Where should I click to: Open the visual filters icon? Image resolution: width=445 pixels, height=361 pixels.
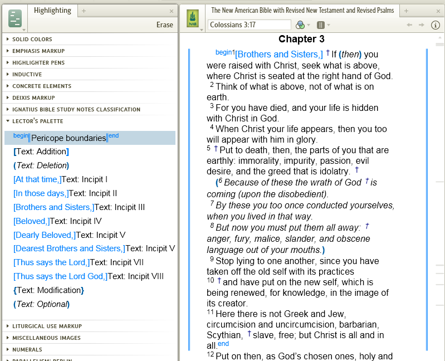click(x=300, y=25)
